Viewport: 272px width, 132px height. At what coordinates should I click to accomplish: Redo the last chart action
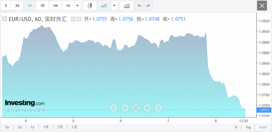[148, 6]
